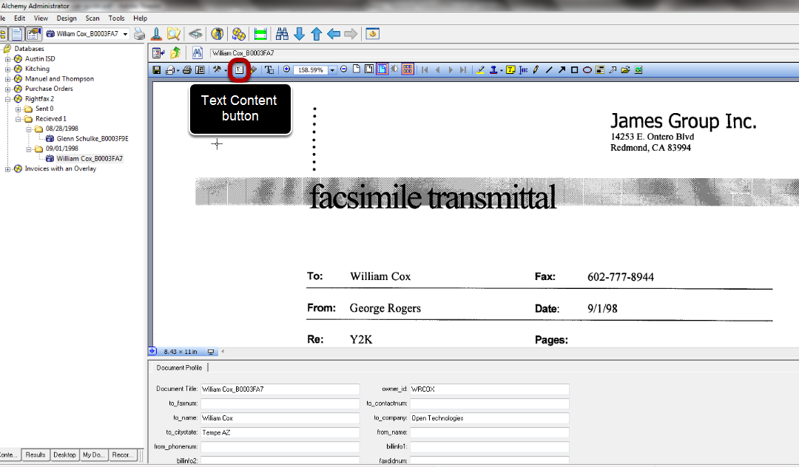This screenshot has width=799, height=467.
Task: Click the 8.43 × 11 in page size indicator
Action: [181, 352]
